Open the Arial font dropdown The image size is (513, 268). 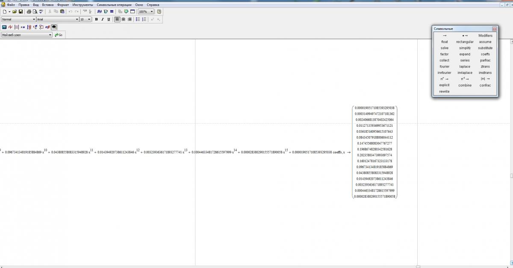pos(77,19)
